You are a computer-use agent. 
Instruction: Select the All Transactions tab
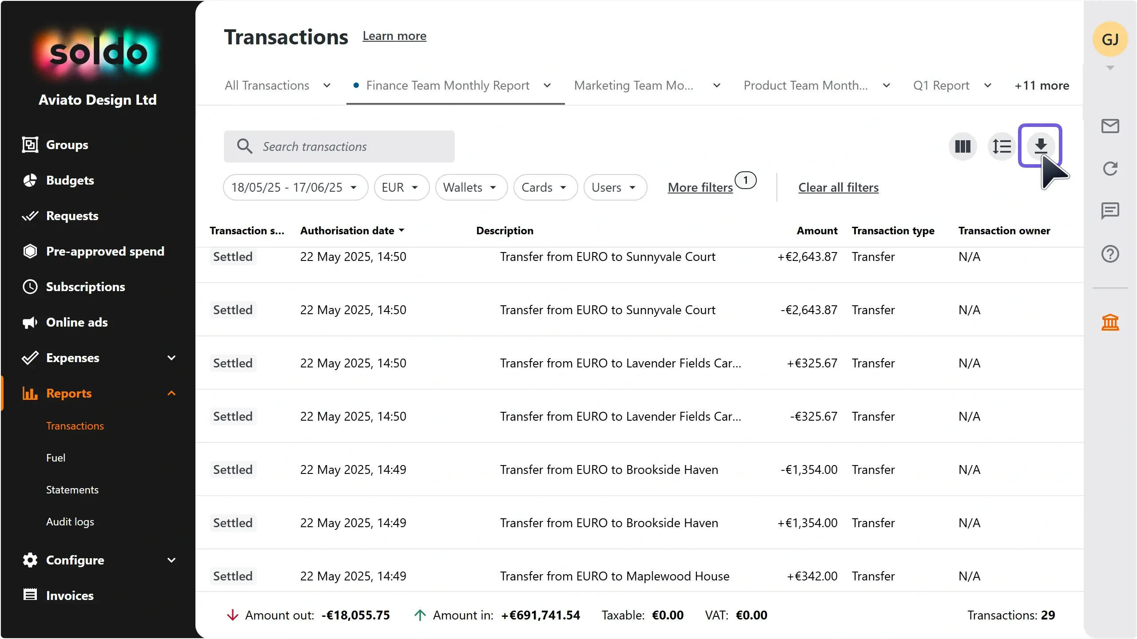267,85
